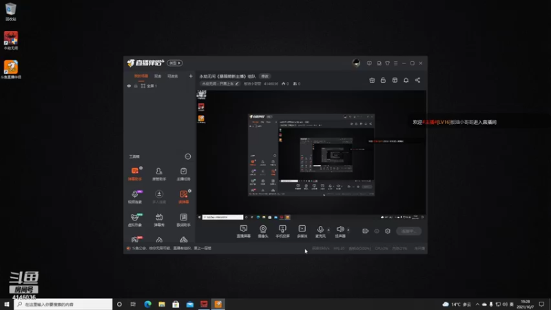Screen dimensions: 551x310
Task: Open the 虚拟形象 virtual avatar tool
Action: click(x=134, y=220)
